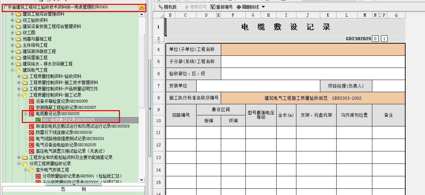Expand the 竣工验收资料 folder
Screen dimensions: 425x195
point(12,20)
